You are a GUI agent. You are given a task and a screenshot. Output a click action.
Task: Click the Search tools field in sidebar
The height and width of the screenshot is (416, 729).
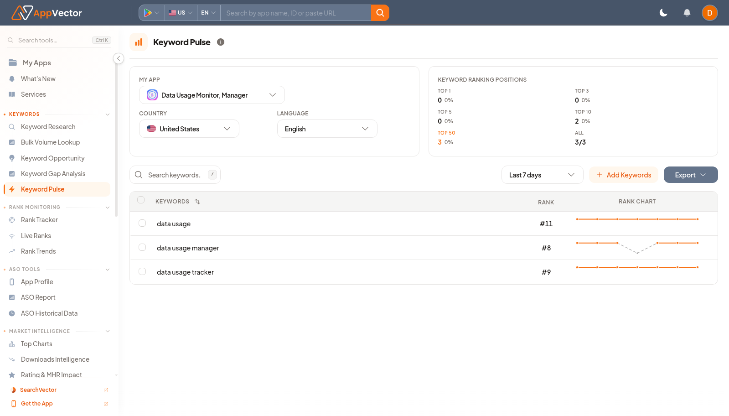(x=59, y=40)
